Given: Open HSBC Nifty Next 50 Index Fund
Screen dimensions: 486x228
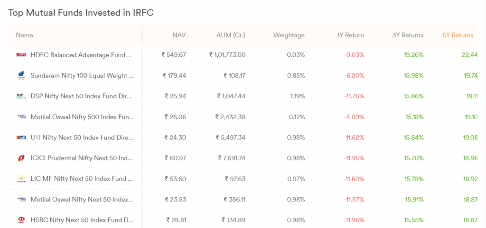Looking at the screenshot, I should click(82, 220).
